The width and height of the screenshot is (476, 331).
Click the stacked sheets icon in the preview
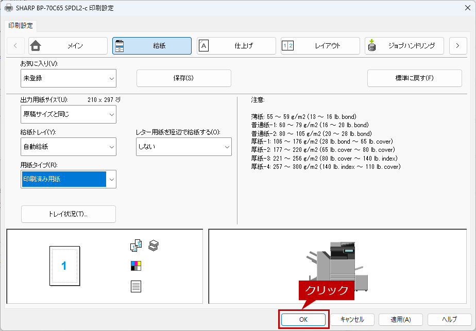tap(154, 246)
